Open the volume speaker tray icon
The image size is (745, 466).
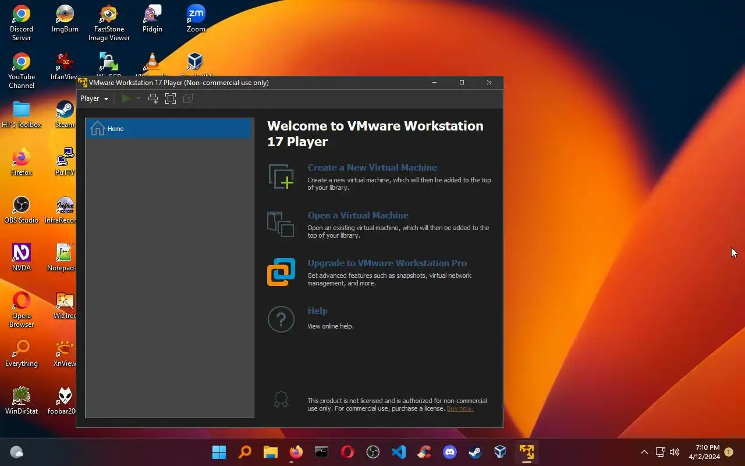point(675,452)
